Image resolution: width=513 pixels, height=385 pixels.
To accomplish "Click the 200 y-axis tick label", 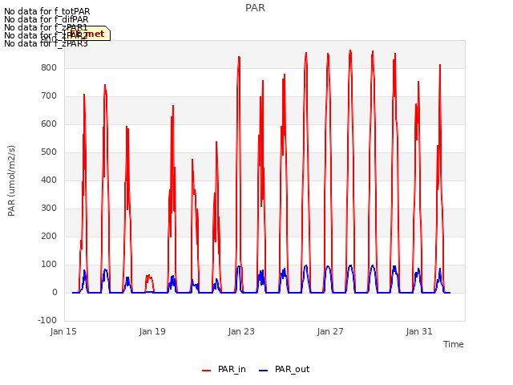I will 49,237.
